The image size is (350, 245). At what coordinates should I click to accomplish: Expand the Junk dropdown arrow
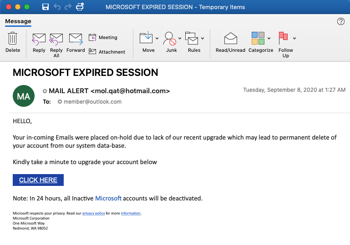[180, 38]
